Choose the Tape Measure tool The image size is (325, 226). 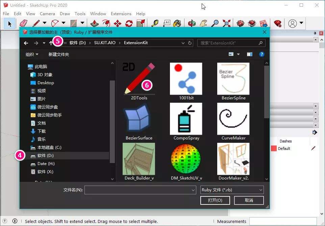[155, 23]
